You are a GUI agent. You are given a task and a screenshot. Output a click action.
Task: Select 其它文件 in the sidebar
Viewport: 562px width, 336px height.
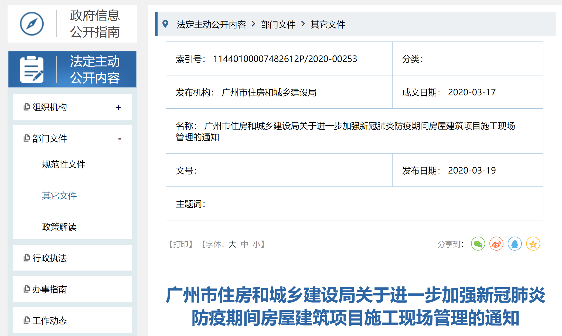[59, 196]
